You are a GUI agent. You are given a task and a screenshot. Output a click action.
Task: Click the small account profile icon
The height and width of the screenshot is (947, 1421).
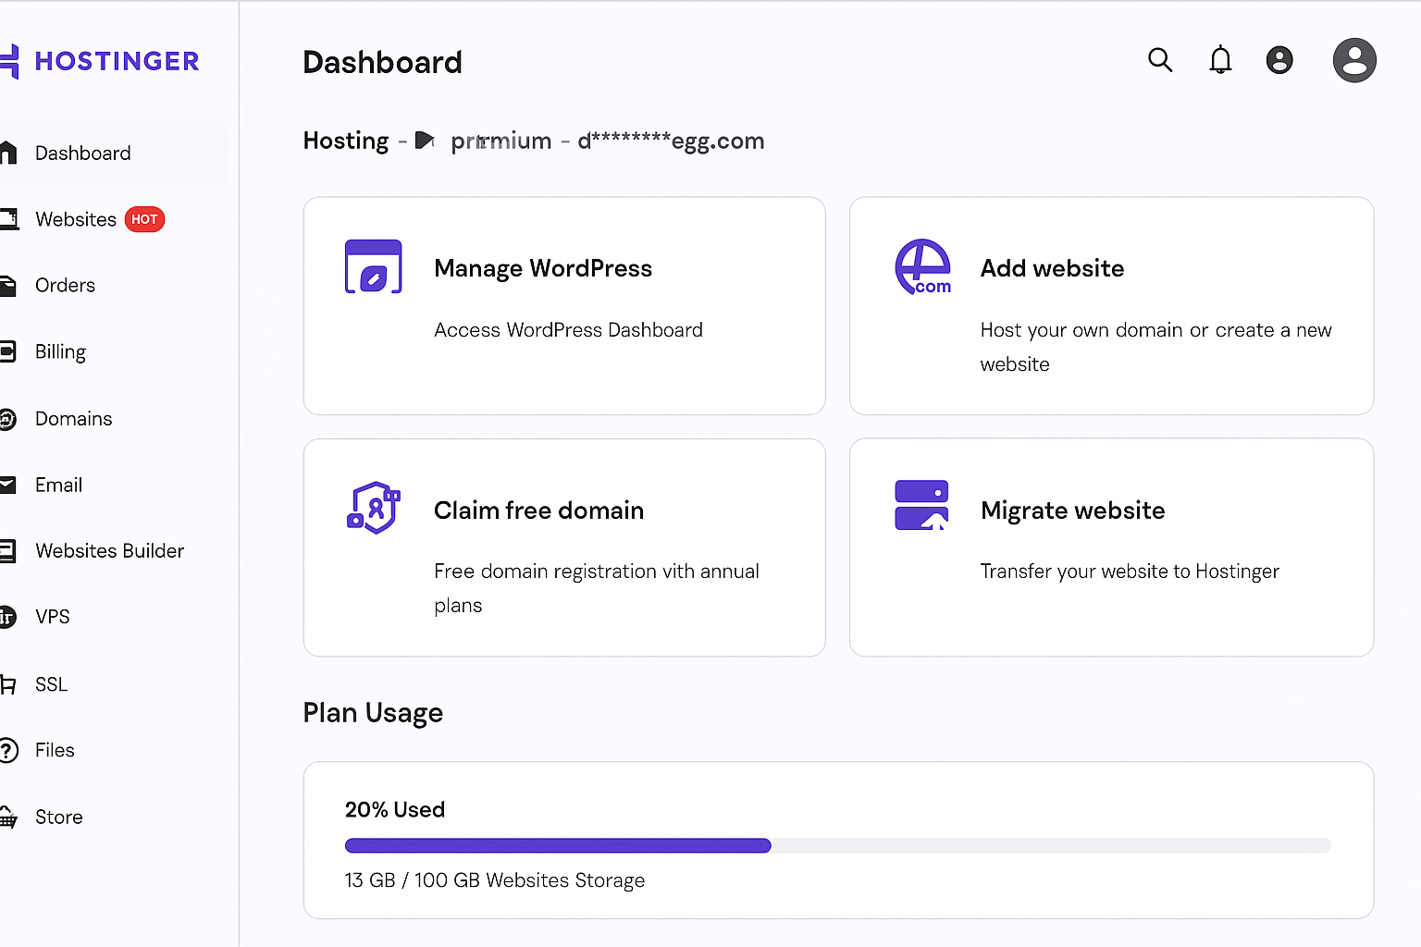pos(1279,60)
